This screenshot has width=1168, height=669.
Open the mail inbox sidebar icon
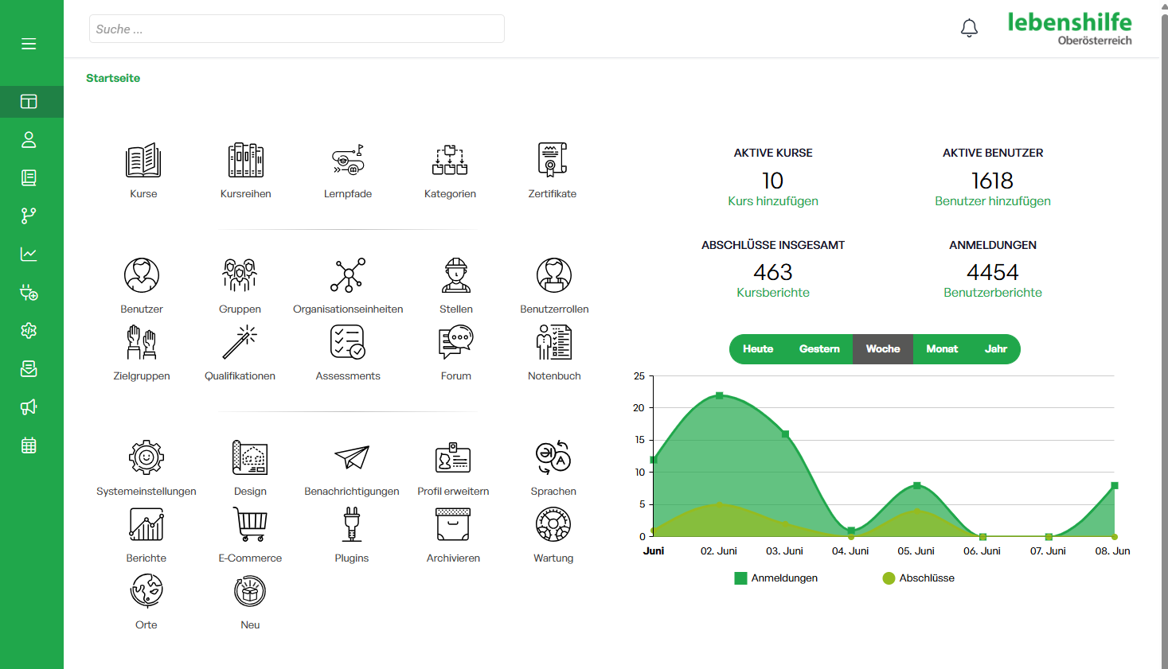pos(29,368)
